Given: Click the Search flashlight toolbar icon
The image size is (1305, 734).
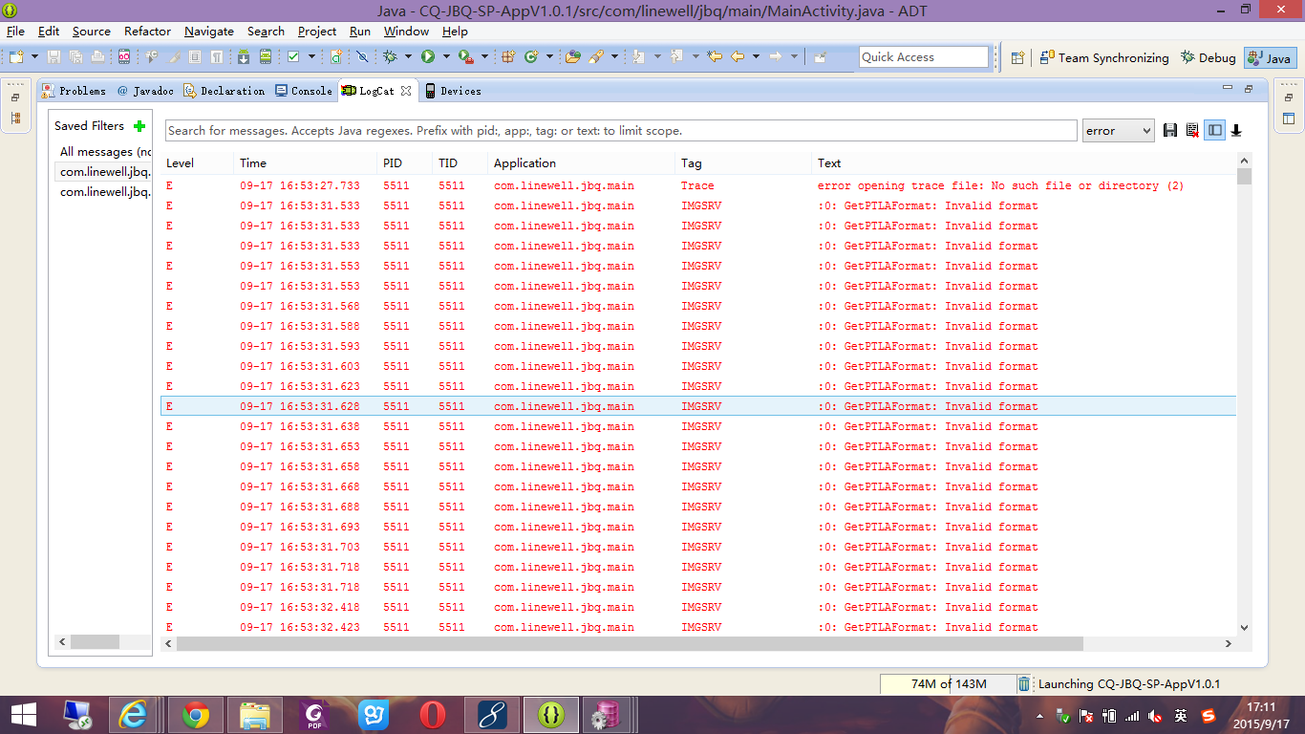Looking at the screenshot, I should tap(596, 57).
